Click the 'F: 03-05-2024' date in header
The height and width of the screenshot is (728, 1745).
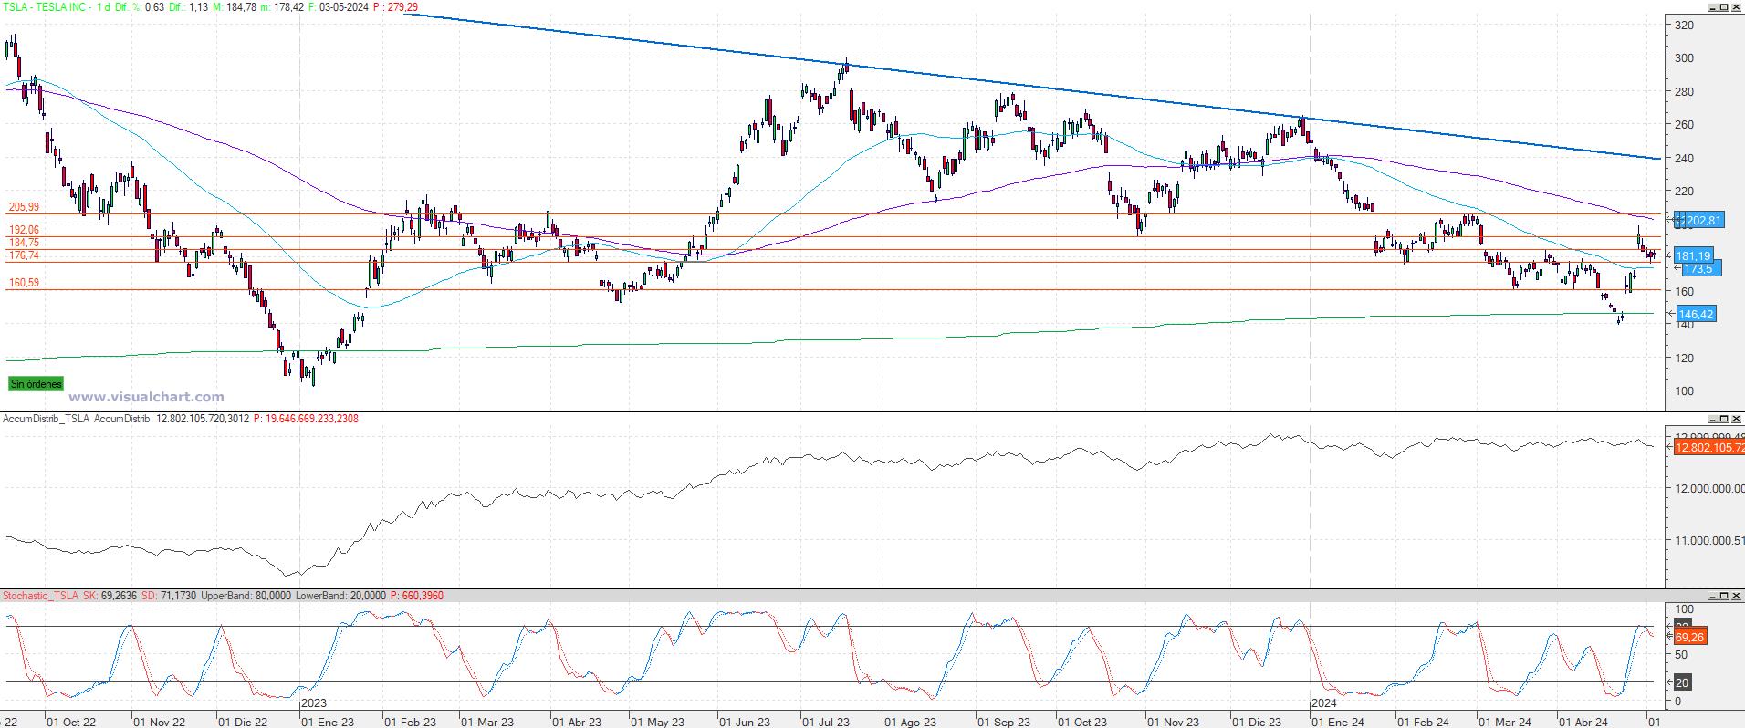[x=339, y=6]
